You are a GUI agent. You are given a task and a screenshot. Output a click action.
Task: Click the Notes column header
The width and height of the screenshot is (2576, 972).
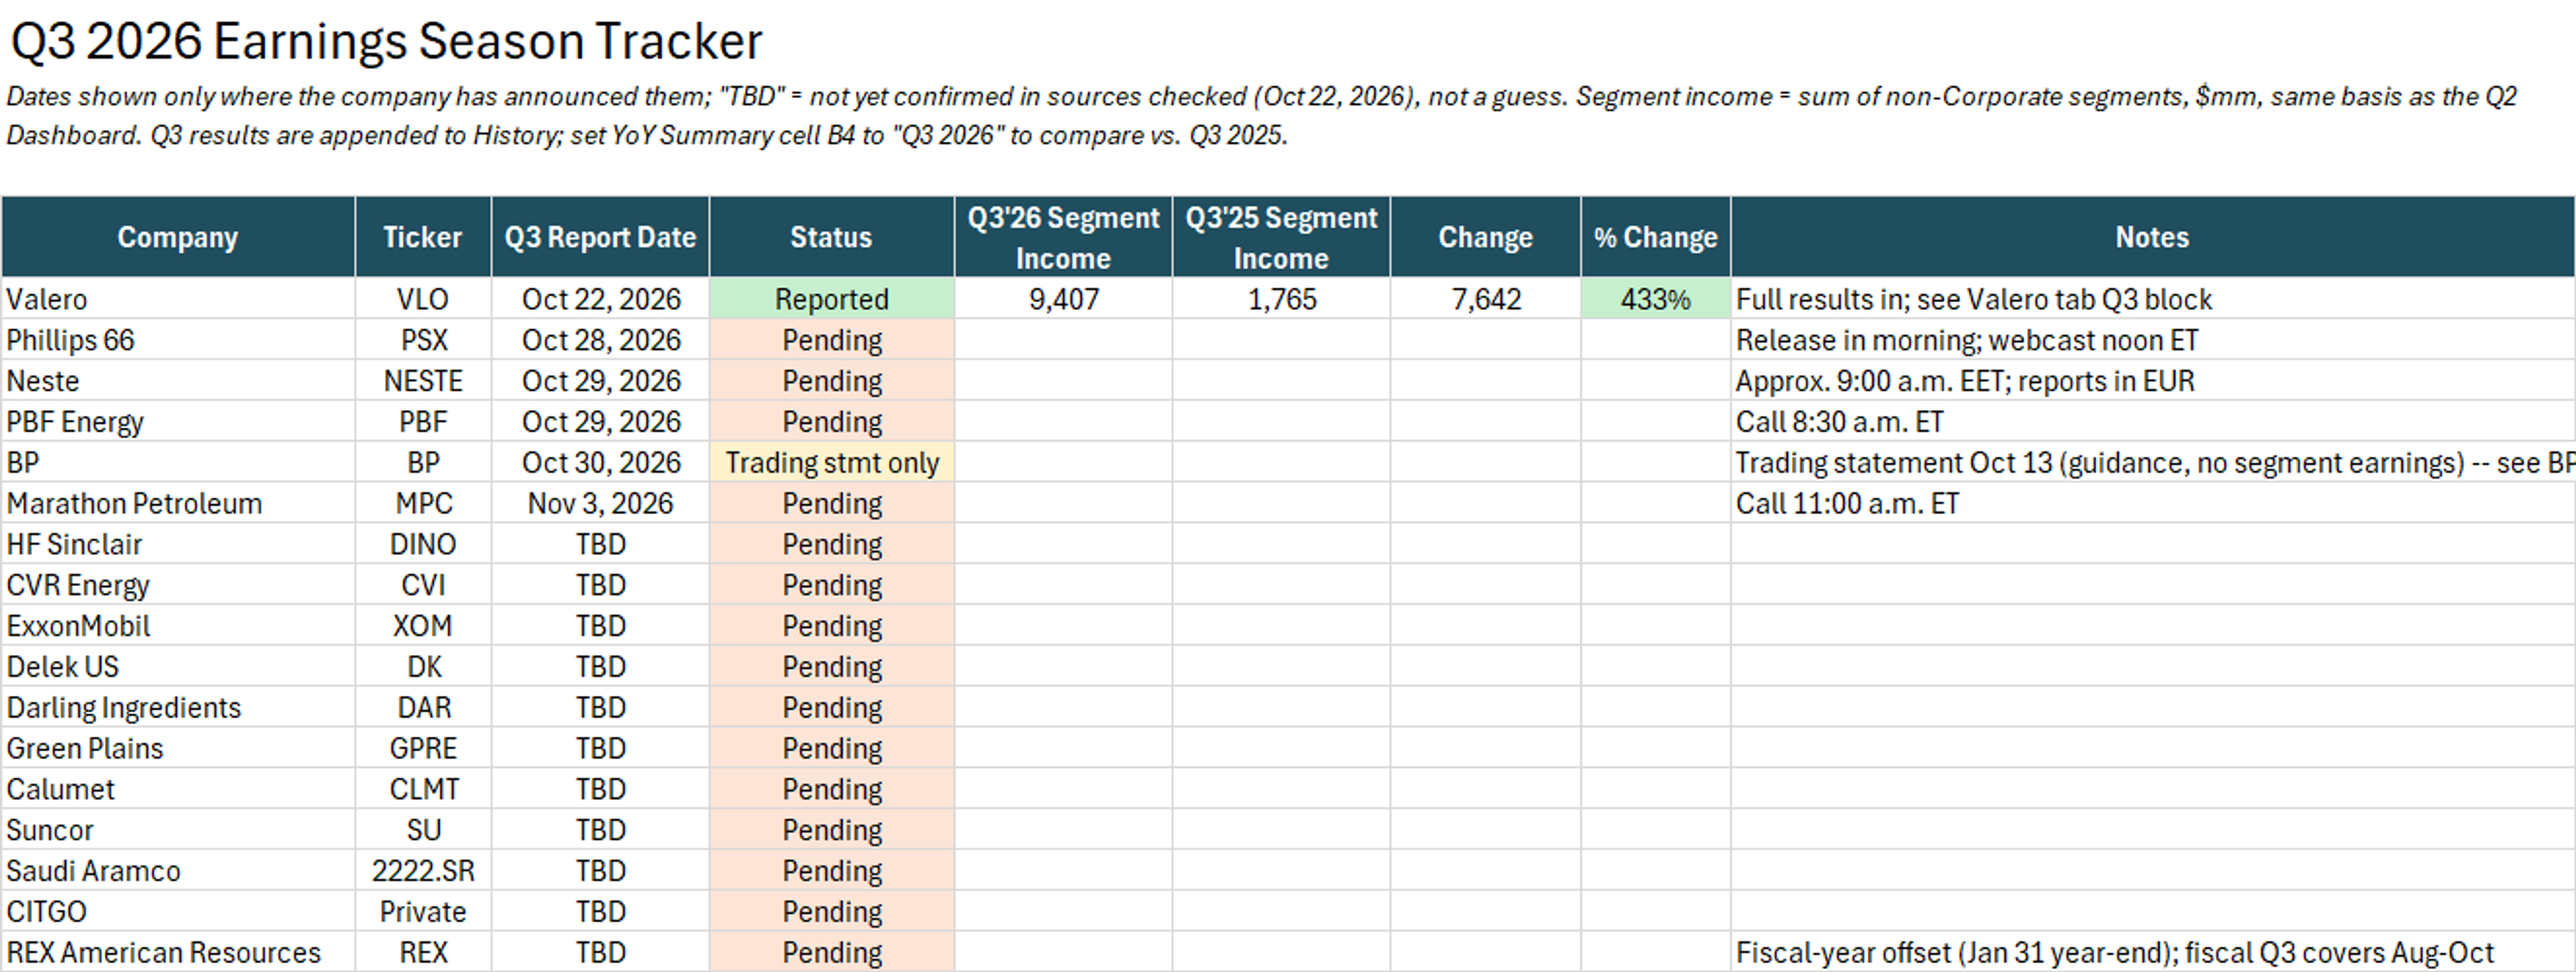2152,237
